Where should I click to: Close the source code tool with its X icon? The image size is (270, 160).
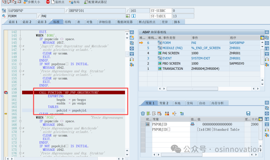click(x=132, y=32)
